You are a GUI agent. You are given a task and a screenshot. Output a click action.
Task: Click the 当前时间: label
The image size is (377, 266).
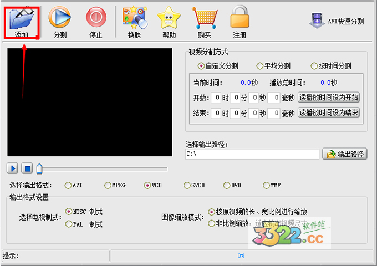(208, 83)
